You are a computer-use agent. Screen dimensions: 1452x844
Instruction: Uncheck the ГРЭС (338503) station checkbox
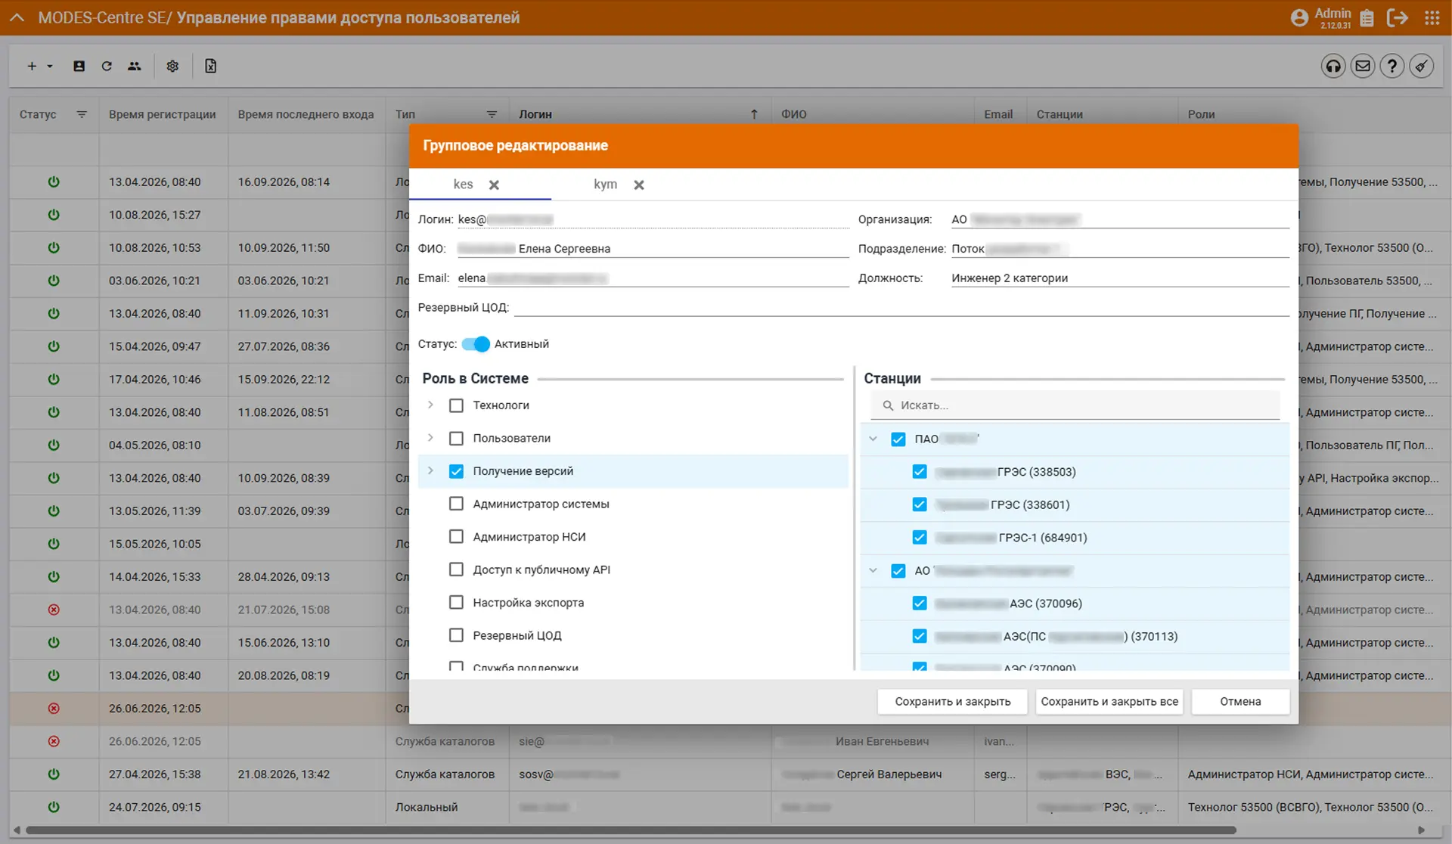pyautogui.click(x=920, y=472)
